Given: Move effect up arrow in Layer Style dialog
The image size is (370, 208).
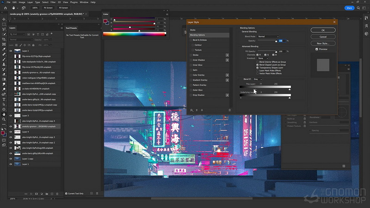Looking at the screenshot, I should point(197,110).
